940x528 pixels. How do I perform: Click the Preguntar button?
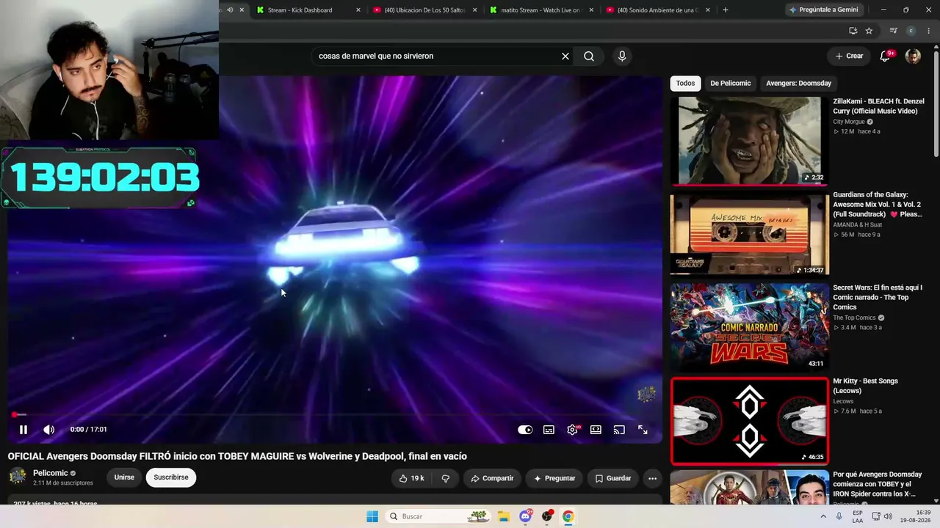tap(554, 478)
